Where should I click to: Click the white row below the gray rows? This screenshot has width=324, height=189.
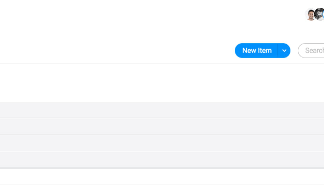pyautogui.click(x=162, y=176)
